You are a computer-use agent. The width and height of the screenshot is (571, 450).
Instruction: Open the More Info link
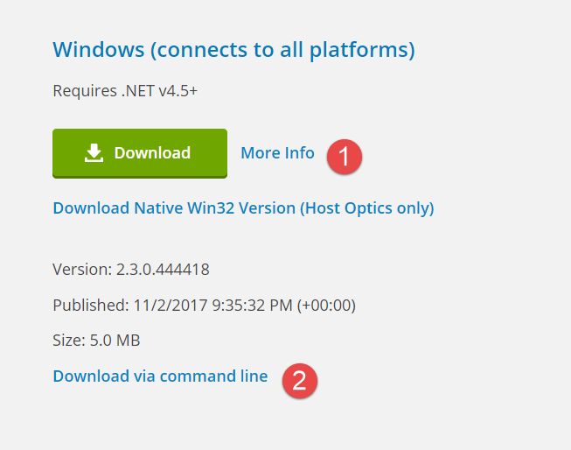(277, 153)
